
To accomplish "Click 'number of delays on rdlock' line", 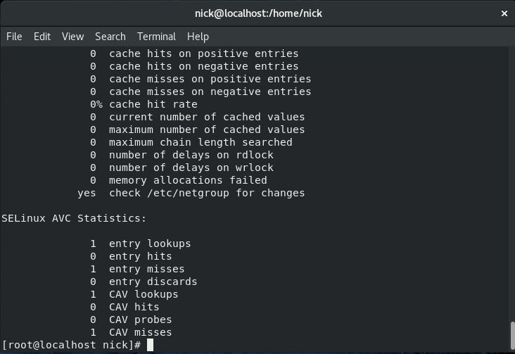I will point(182,155).
